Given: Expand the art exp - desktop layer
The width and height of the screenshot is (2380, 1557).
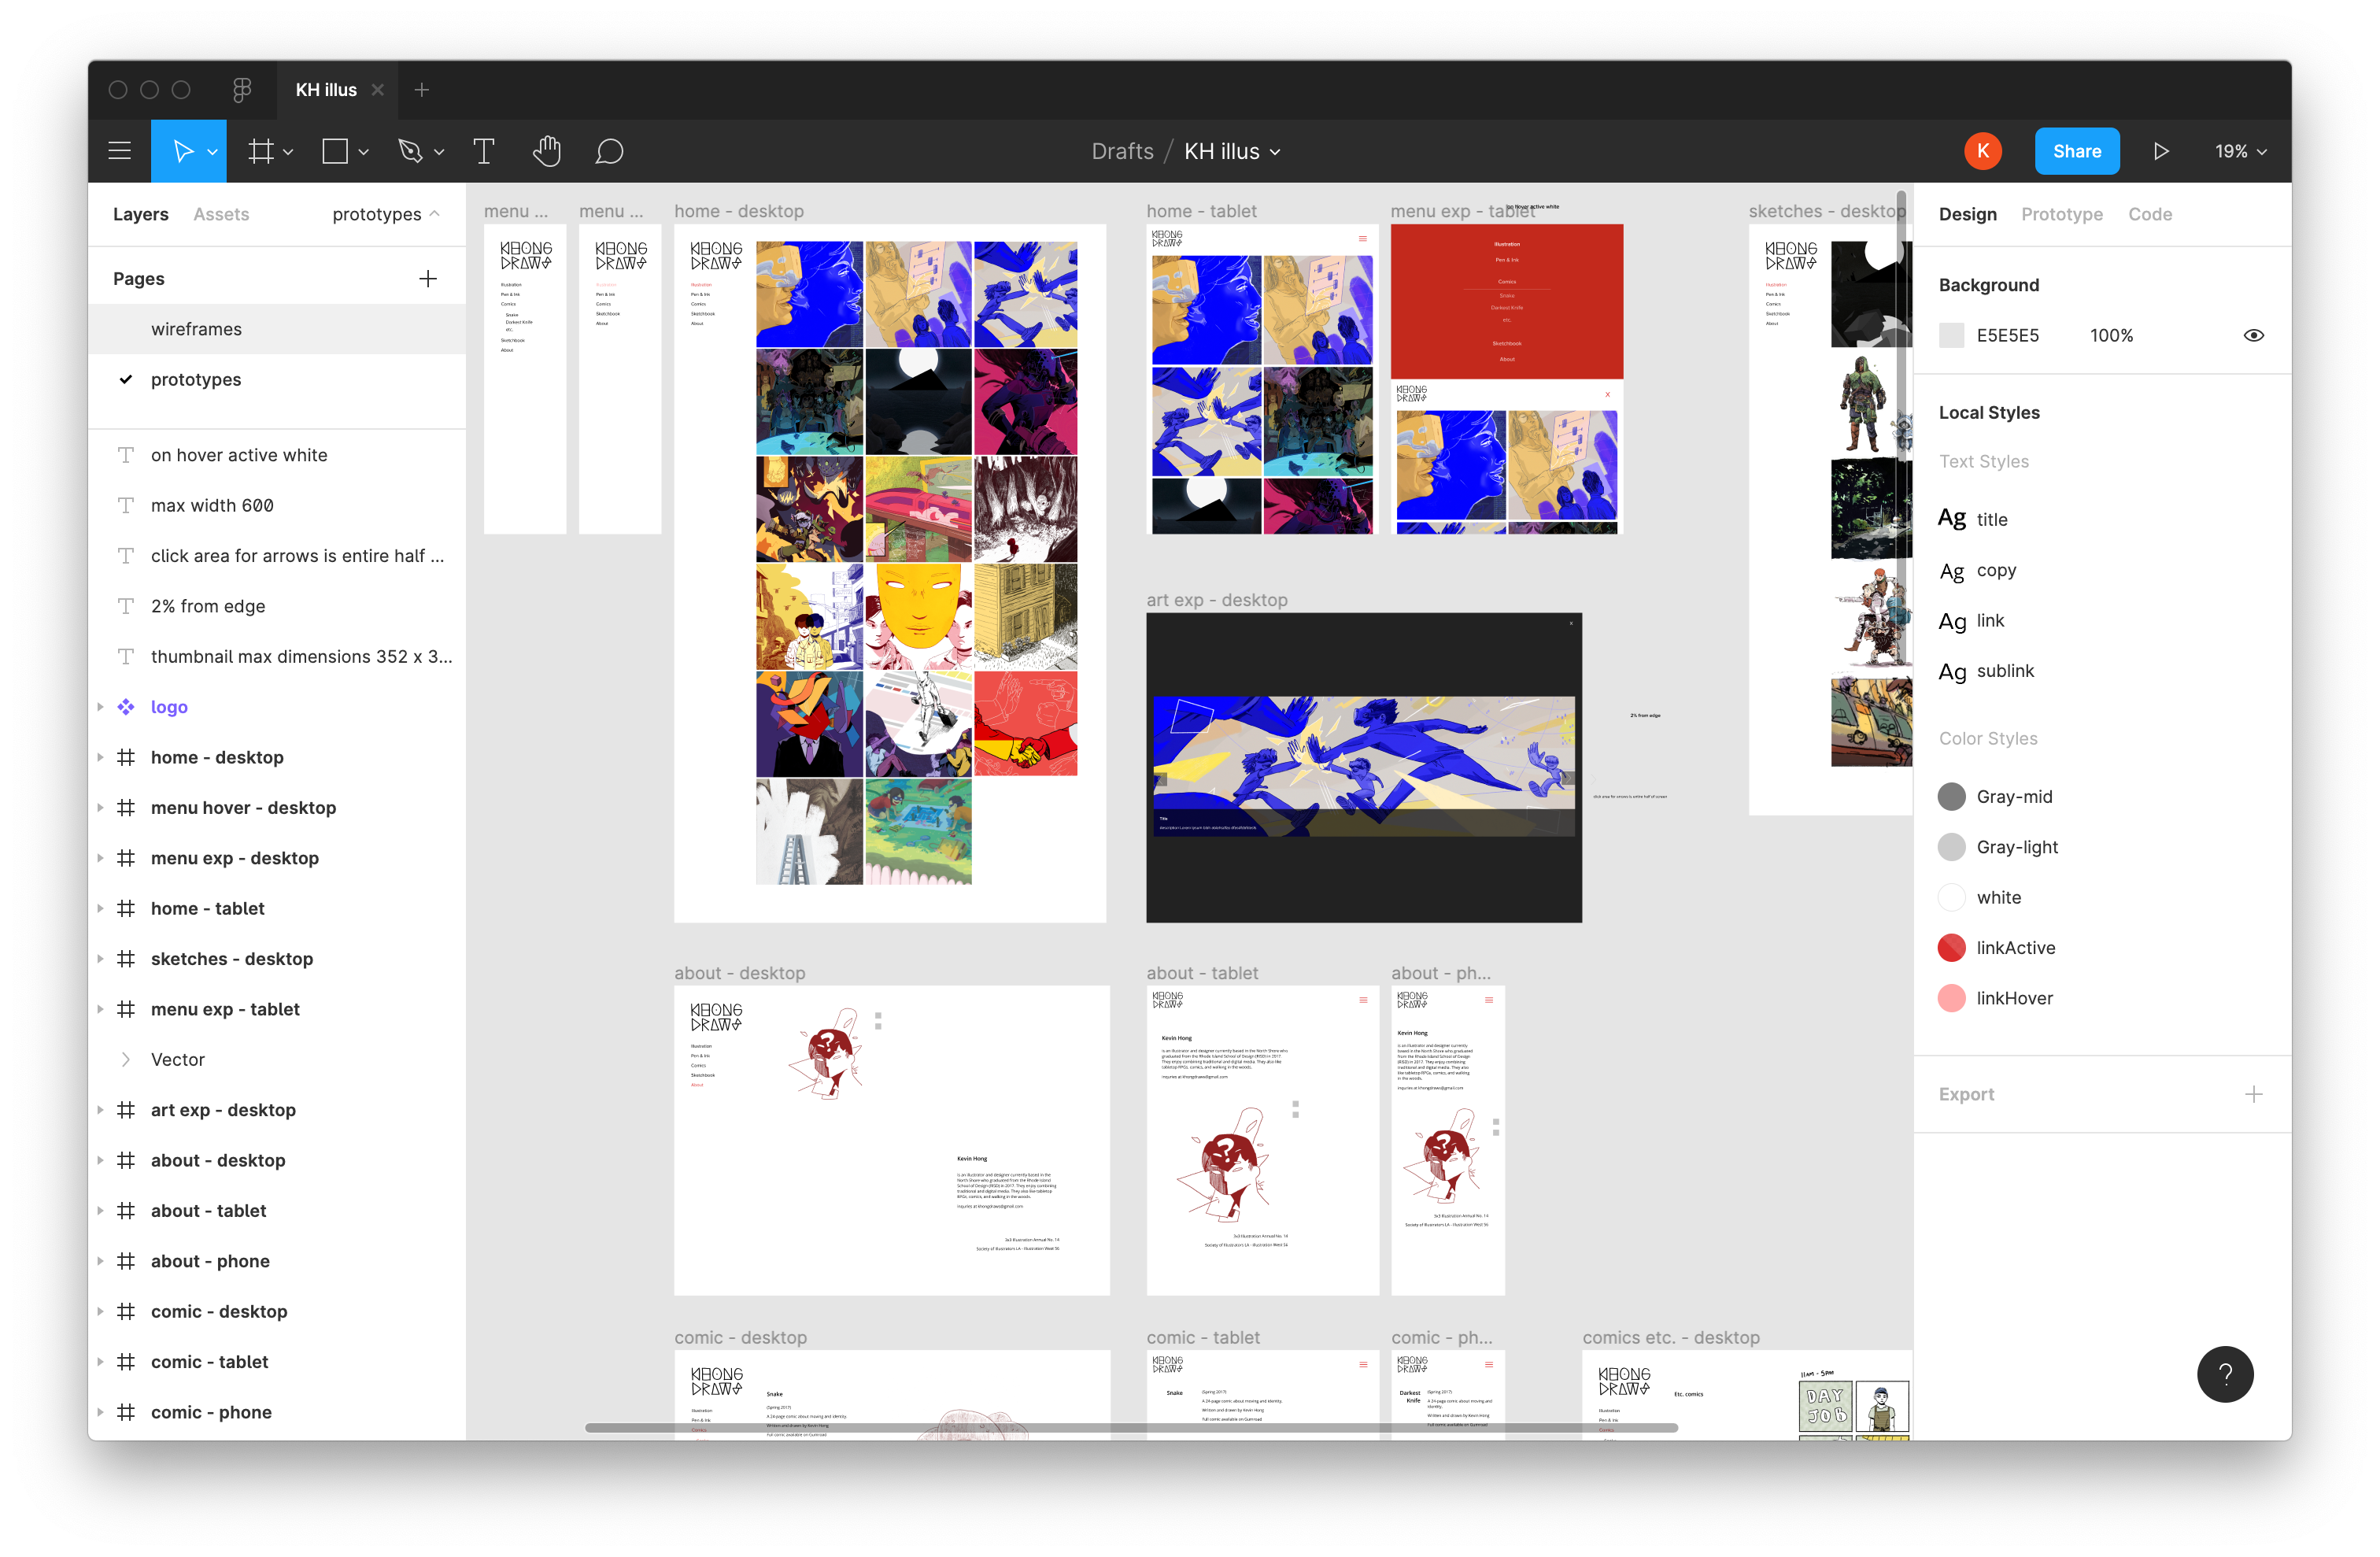Looking at the screenshot, I should [x=100, y=1110].
